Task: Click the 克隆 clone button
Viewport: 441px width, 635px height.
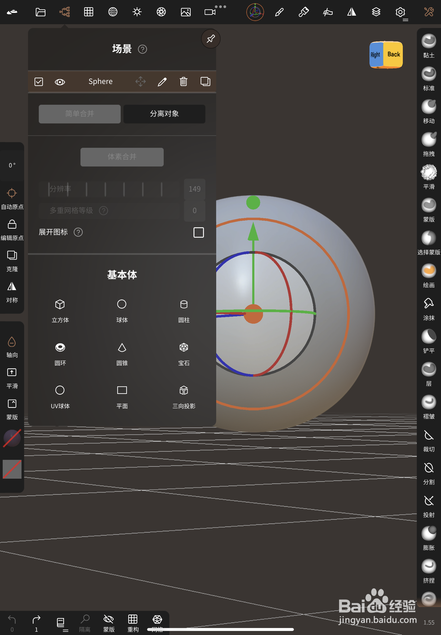Action: (12, 261)
